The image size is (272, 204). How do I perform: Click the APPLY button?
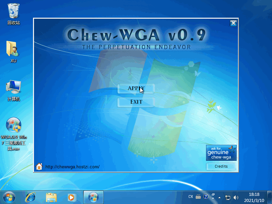point(136,88)
